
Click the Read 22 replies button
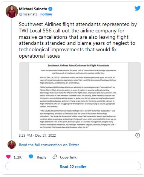tap(73, 166)
